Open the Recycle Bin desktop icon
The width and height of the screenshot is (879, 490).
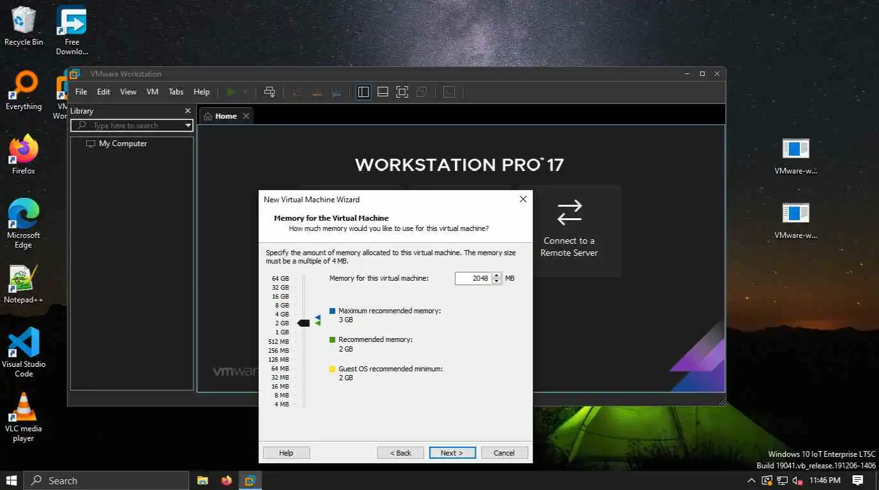pyautogui.click(x=24, y=26)
